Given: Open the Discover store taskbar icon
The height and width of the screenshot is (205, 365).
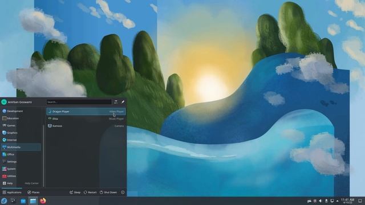Looking at the screenshot, I should 23,201.
